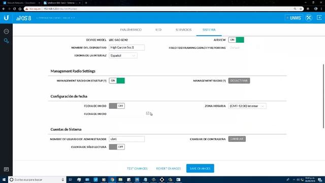The image size is (325, 183).
Task: Click the Save Changes button
Action: 200,168
